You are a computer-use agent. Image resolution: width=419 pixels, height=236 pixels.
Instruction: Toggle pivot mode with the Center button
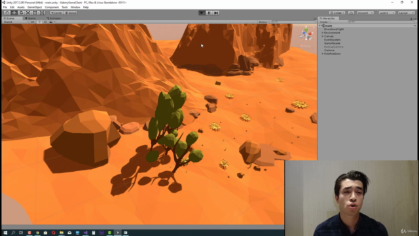(57, 13)
